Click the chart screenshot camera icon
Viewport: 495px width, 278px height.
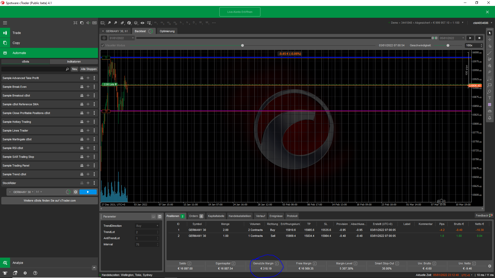pyautogui.click(x=490, y=111)
